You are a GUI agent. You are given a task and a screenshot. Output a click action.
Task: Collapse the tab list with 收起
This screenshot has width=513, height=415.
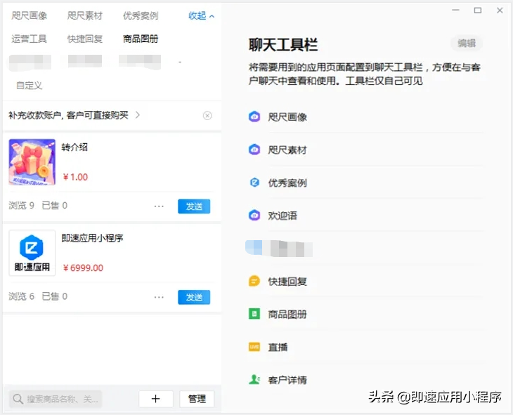coord(201,15)
